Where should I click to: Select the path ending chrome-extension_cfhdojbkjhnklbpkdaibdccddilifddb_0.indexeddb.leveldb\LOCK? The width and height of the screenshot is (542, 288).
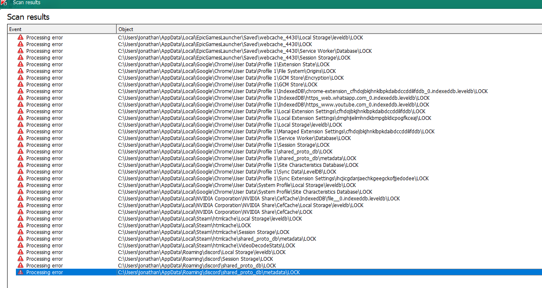303,91
